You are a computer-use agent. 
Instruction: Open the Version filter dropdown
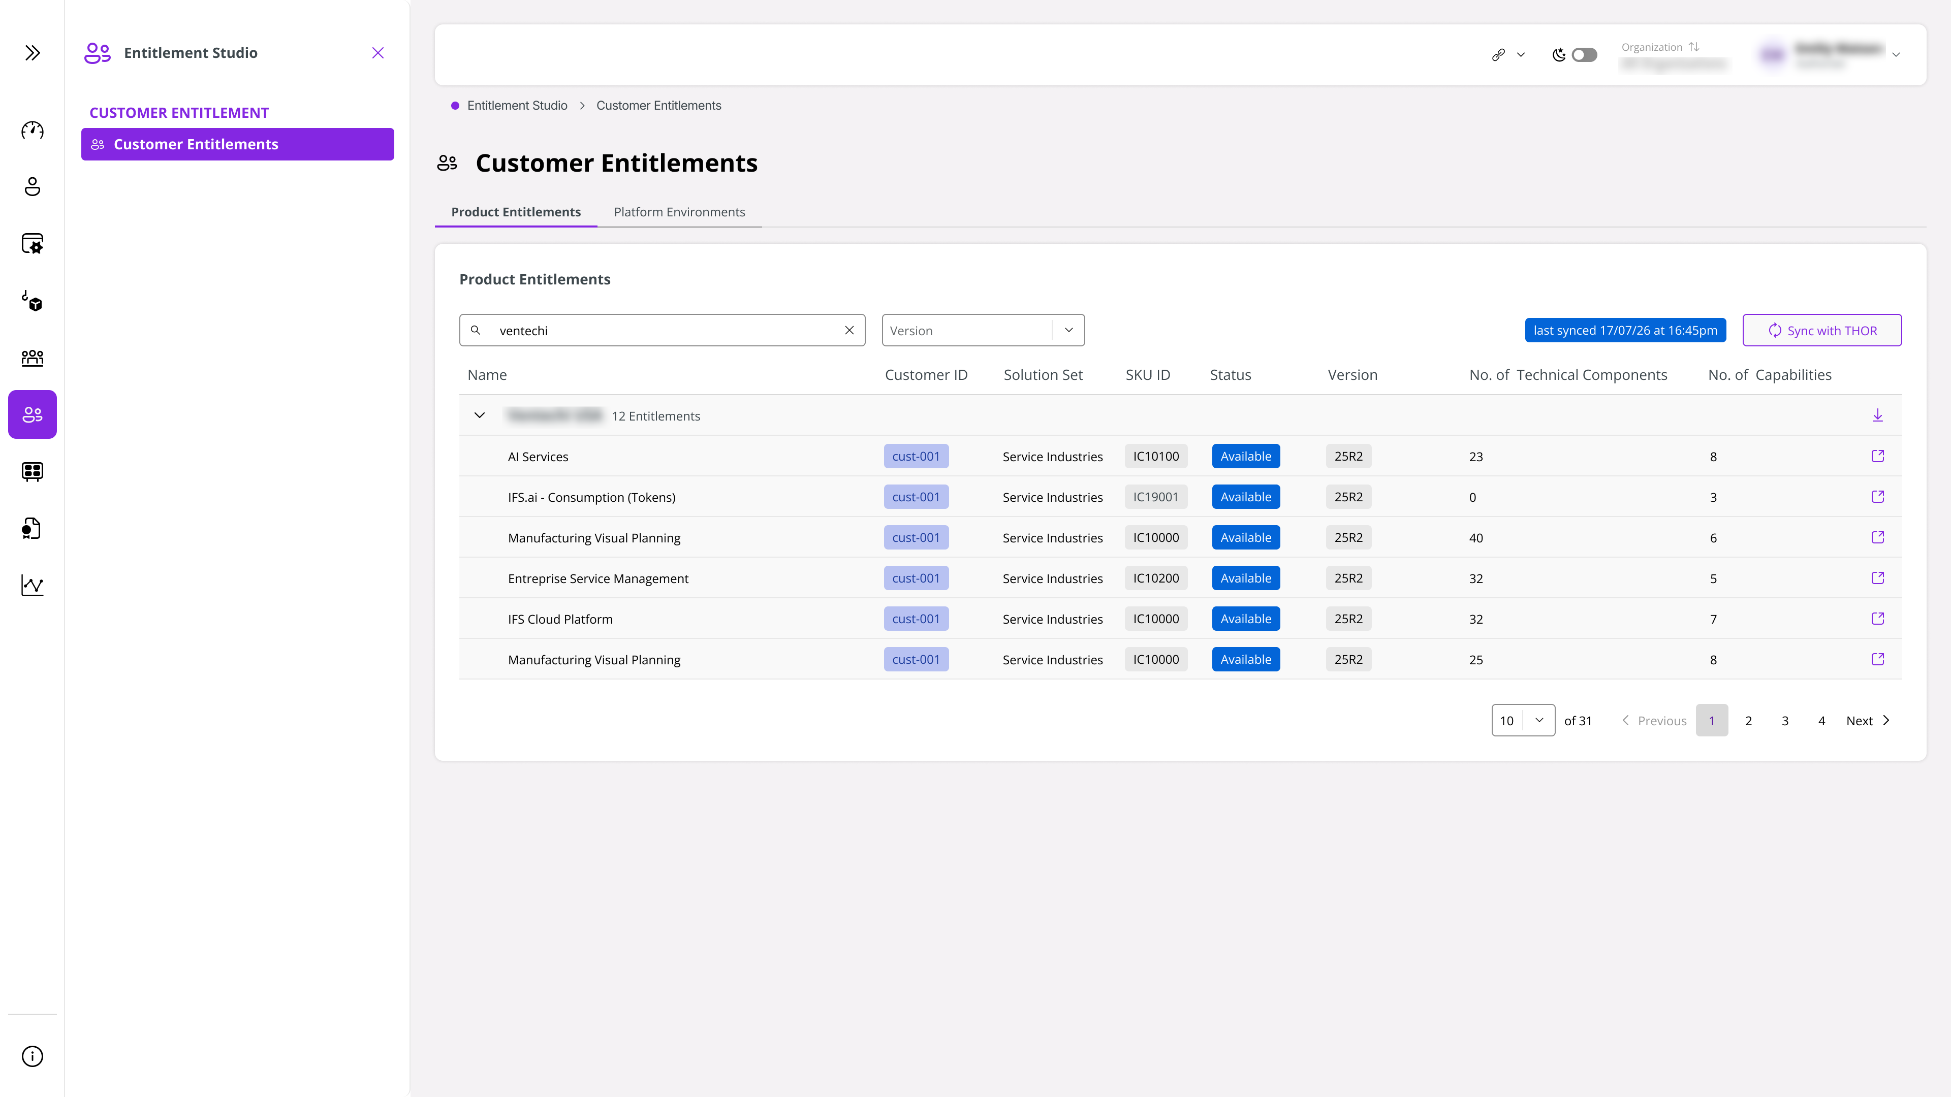click(983, 330)
